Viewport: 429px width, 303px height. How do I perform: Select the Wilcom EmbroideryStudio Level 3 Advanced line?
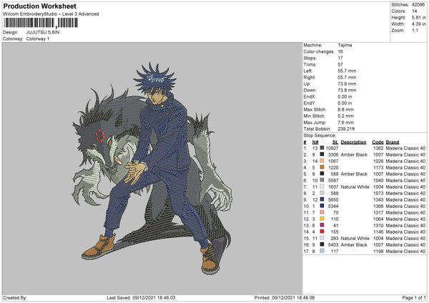[x=51, y=14]
